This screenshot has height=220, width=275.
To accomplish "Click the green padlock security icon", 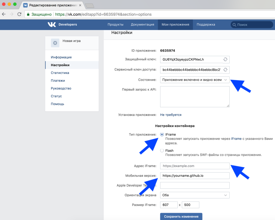I will [x=28, y=14].
